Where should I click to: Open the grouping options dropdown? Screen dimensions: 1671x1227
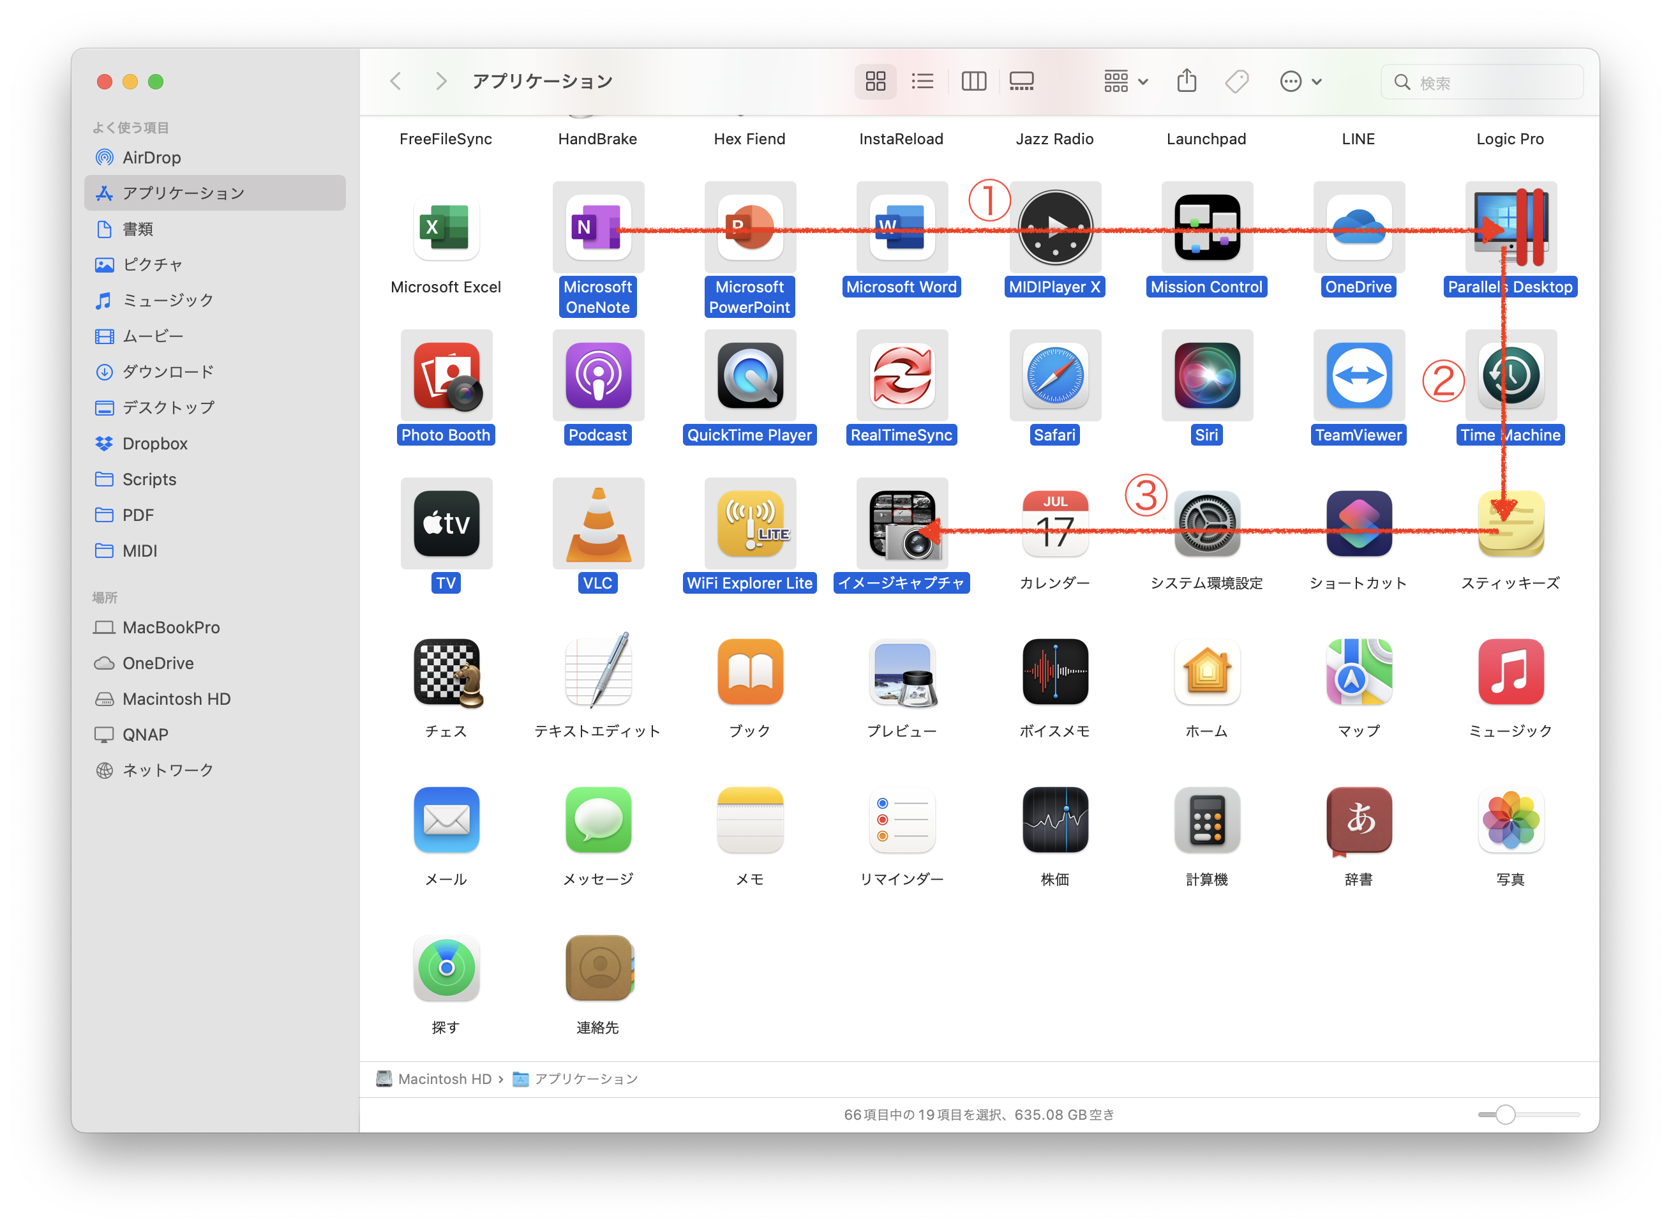tap(1125, 81)
